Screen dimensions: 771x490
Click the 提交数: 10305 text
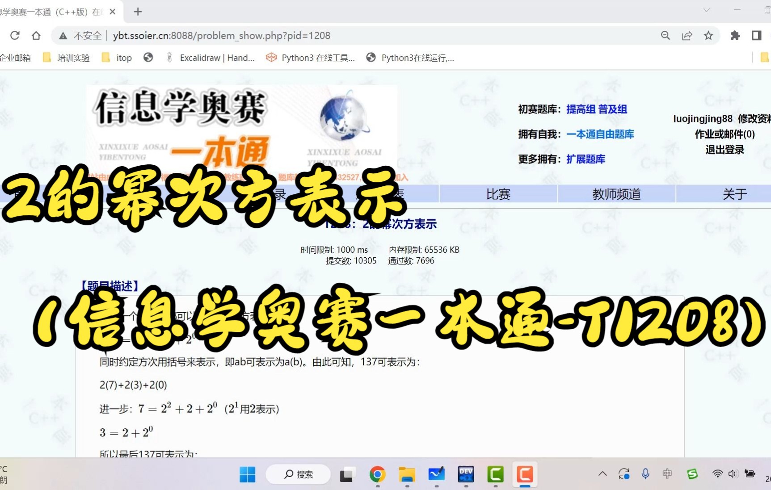coord(351,260)
